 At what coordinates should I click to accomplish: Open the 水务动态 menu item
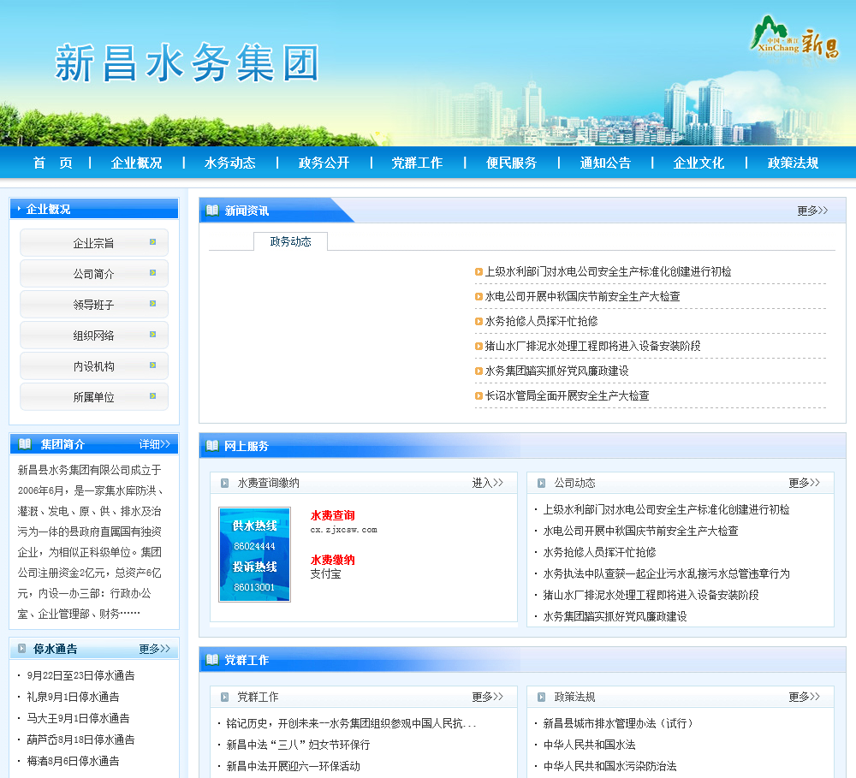pos(229,163)
